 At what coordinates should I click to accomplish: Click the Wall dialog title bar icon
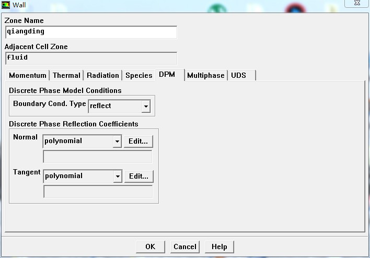tap(6, 5)
